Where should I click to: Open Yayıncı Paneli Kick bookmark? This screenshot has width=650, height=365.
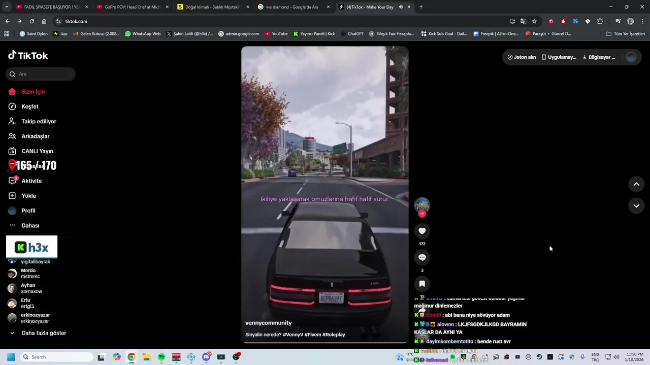click(x=314, y=34)
